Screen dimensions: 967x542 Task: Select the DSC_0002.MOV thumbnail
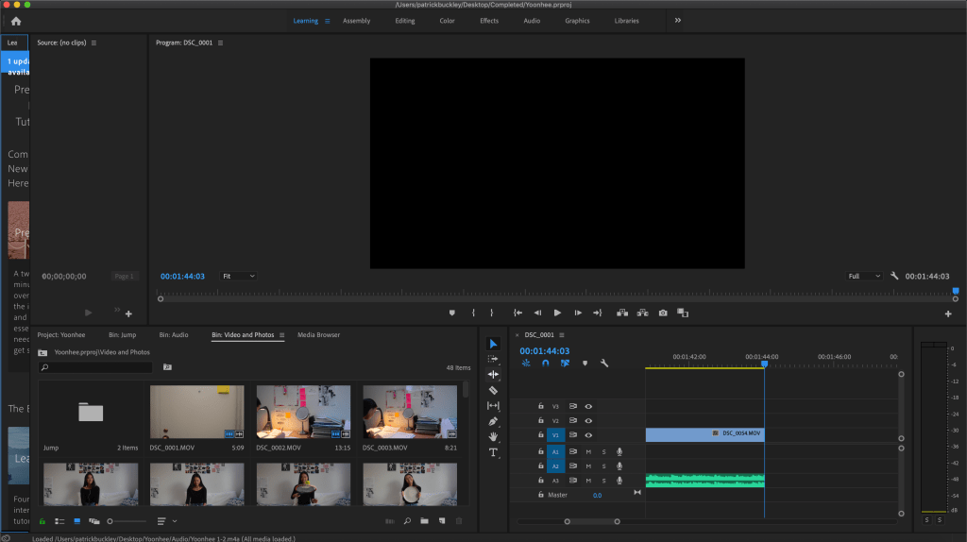click(x=303, y=412)
